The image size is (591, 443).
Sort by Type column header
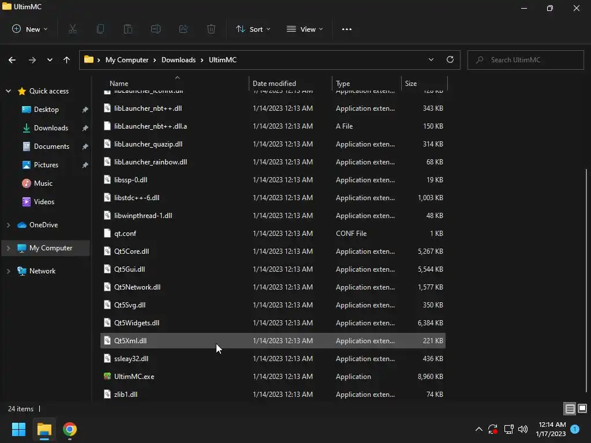pos(366,84)
